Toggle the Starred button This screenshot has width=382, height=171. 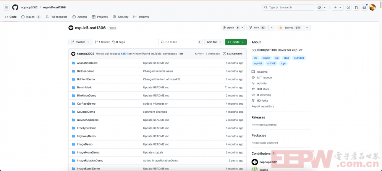[290, 28]
